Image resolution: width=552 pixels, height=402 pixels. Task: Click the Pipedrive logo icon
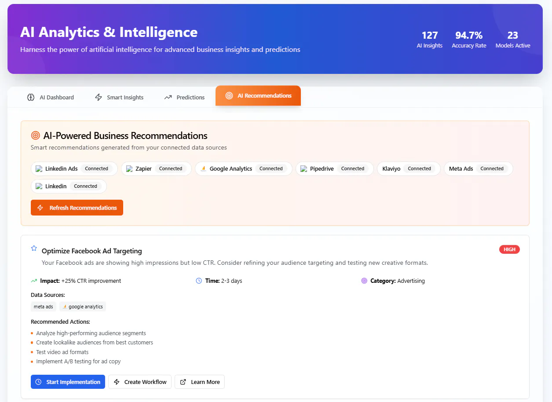[304, 168]
